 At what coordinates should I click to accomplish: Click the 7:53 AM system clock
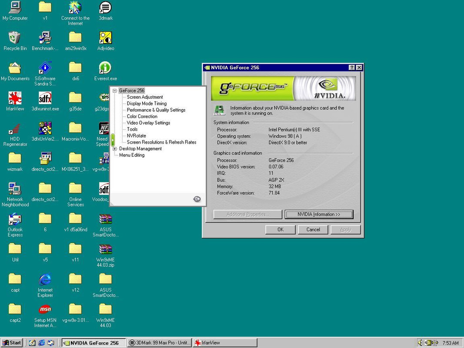tap(451, 343)
